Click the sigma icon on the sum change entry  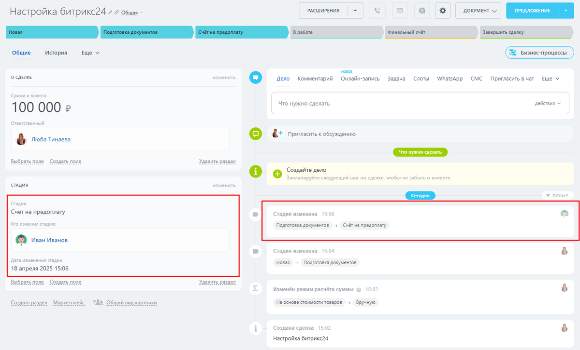(x=255, y=289)
